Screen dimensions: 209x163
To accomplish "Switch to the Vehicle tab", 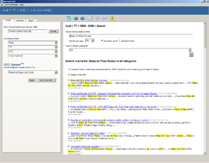I will (x=8, y=20).
